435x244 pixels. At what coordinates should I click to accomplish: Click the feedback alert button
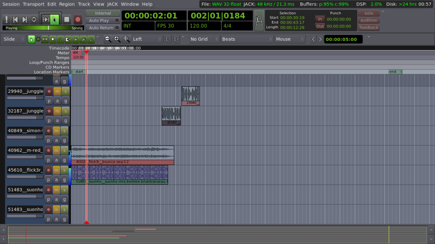[369, 27]
